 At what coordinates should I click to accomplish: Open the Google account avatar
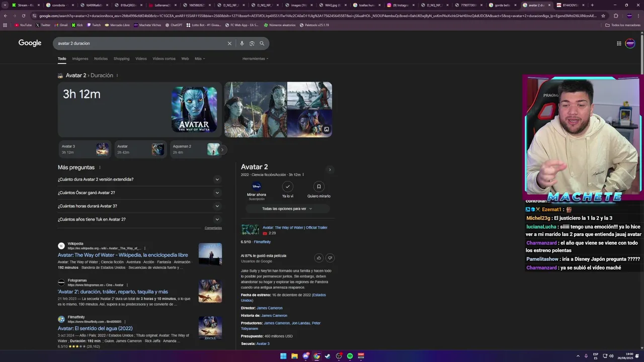point(630,43)
